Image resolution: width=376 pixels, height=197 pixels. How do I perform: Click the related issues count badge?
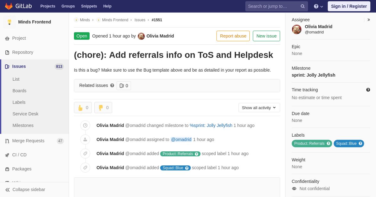[x=124, y=86]
